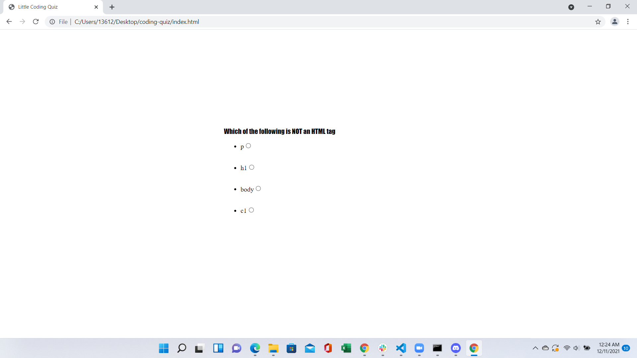Open Discord from the taskbar
637x358 pixels.
tap(456, 348)
